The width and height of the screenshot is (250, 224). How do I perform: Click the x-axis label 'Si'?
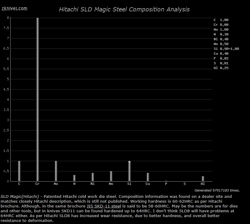[129, 184]
